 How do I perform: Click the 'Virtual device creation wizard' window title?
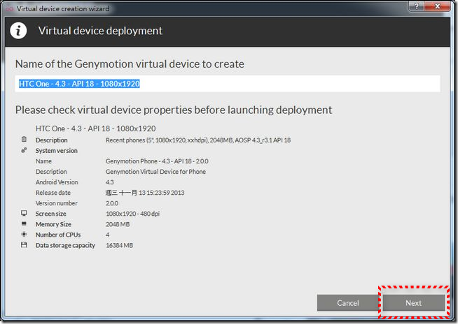pyautogui.click(x=63, y=9)
